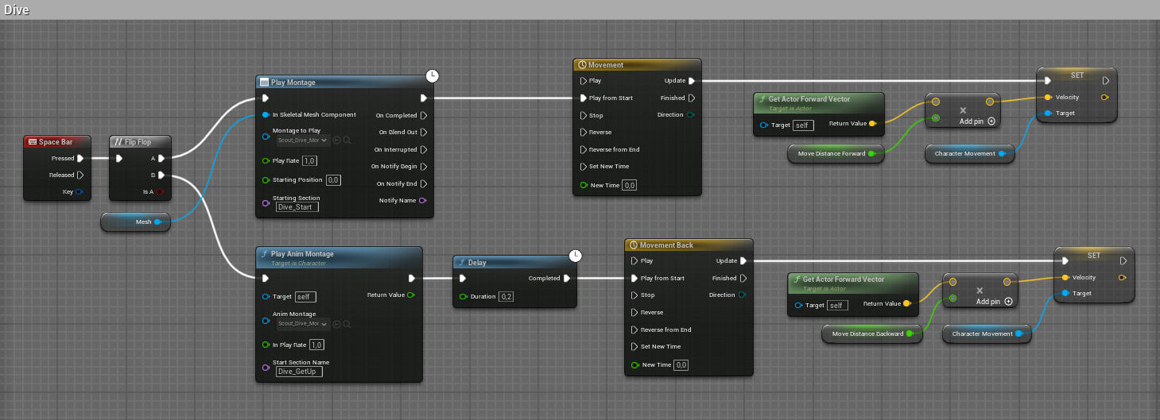Select the Move Distance Forward variable node

[x=833, y=154]
